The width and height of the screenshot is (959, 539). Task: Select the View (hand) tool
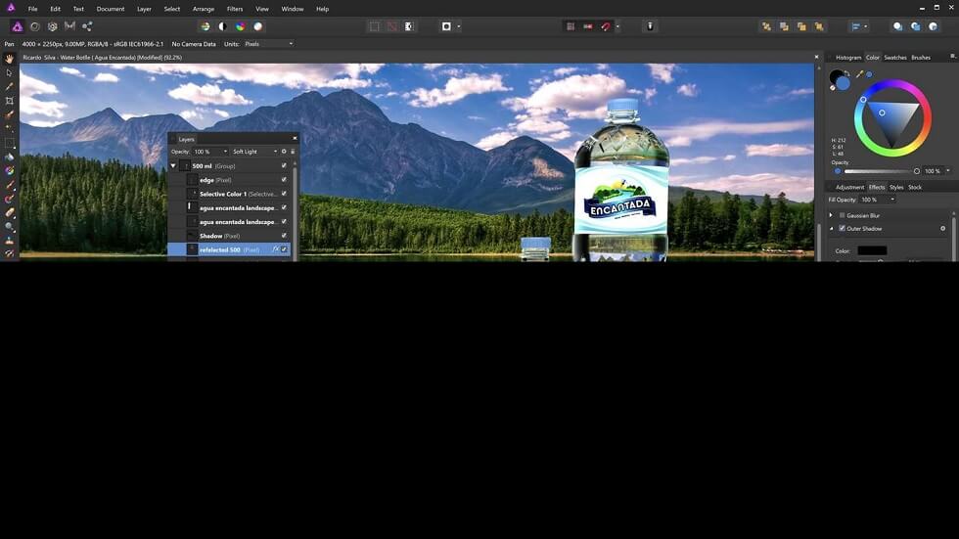9,59
